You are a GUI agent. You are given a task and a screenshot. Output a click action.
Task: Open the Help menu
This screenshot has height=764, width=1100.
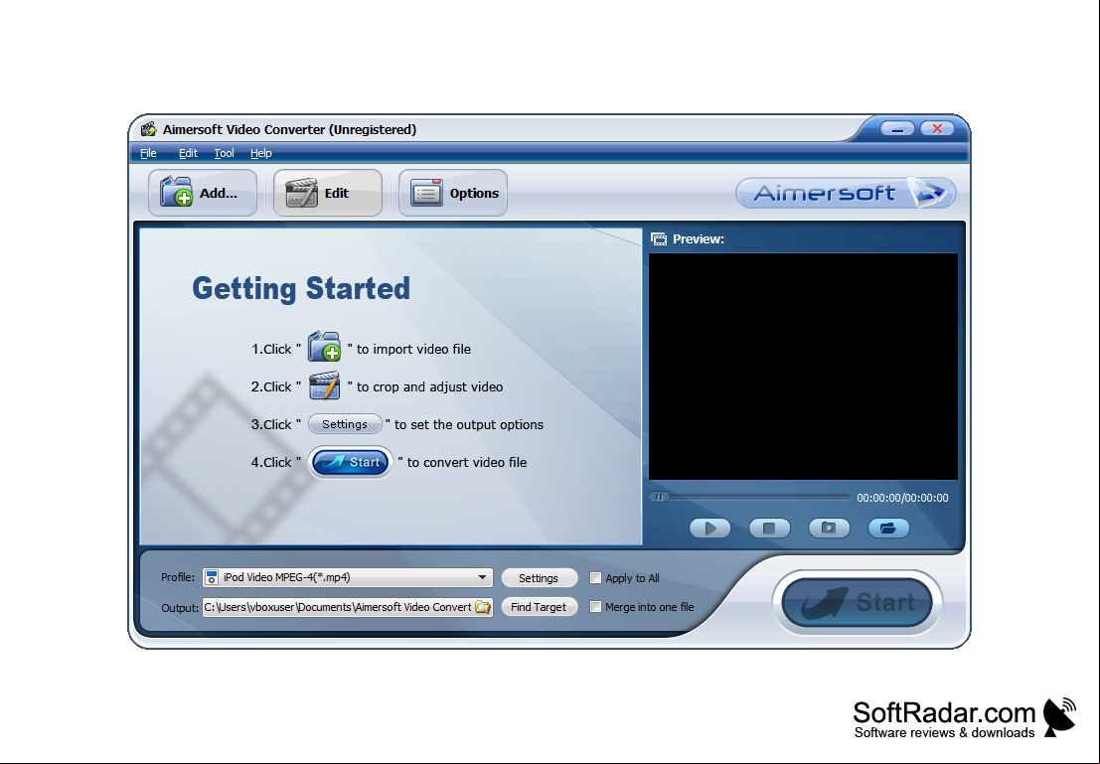tap(261, 153)
